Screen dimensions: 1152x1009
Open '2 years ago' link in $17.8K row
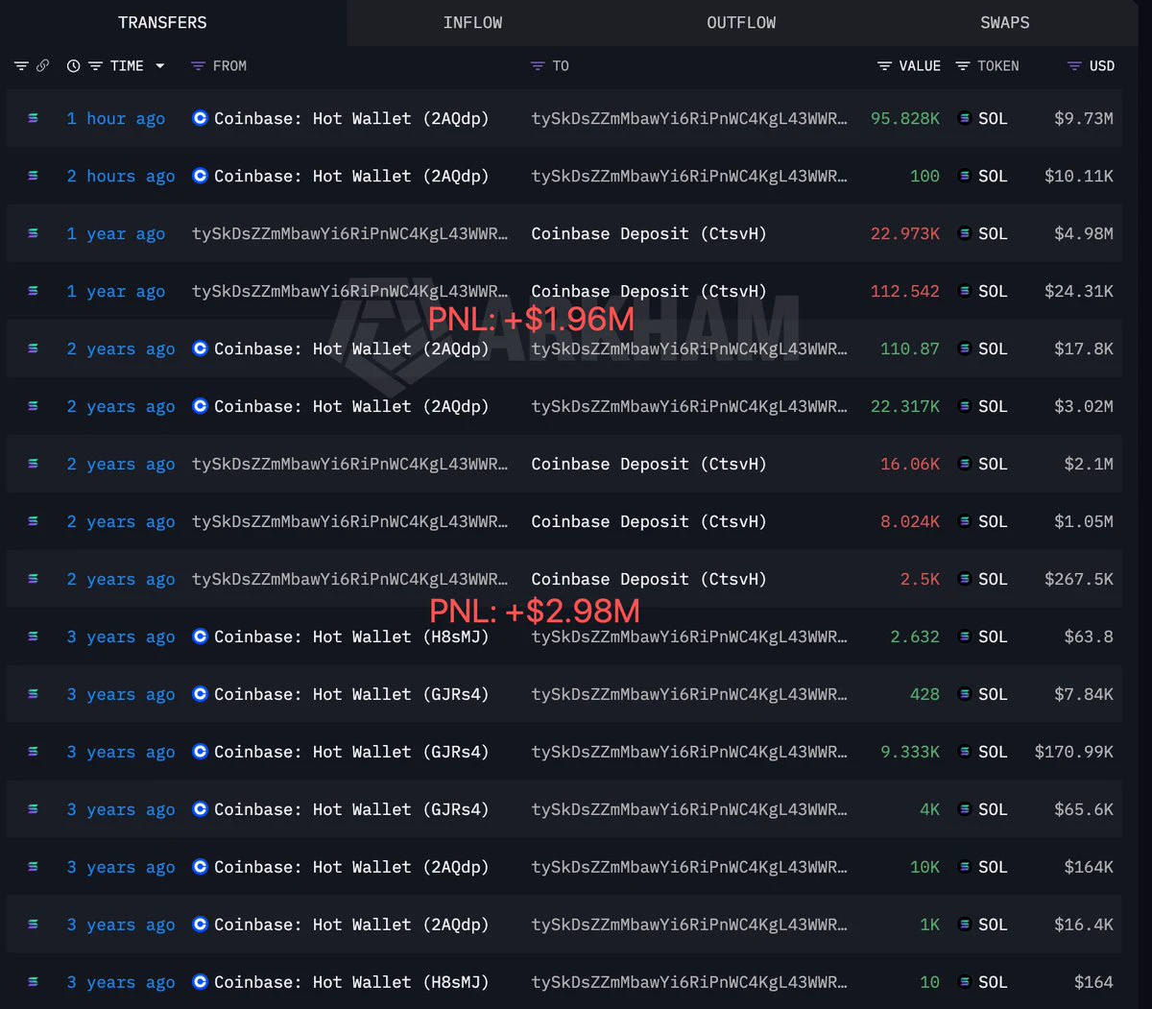coord(121,348)
